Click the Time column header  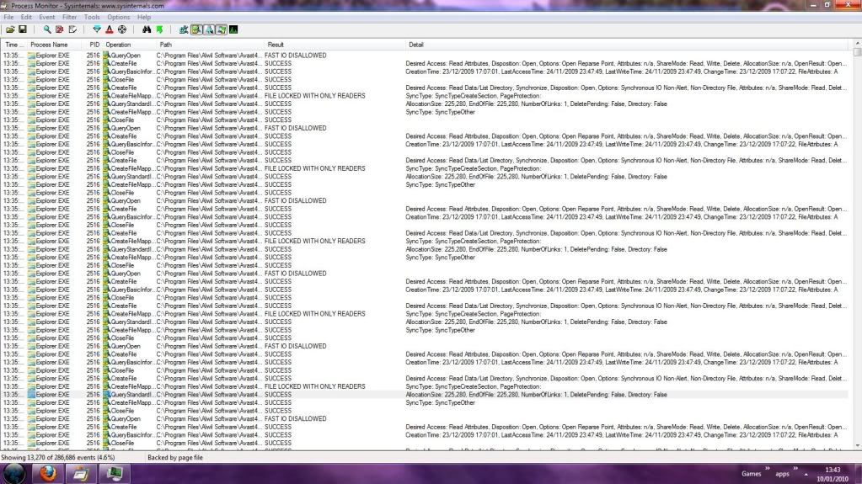pos(14,45)
